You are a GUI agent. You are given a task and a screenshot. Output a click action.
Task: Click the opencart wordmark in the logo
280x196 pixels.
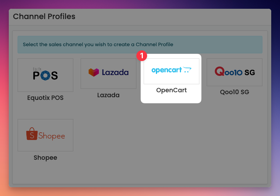tap(167, 70)
